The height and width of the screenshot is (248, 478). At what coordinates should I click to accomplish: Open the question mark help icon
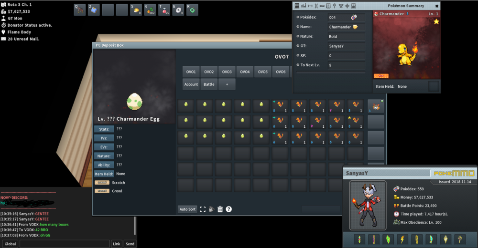(228, 209)
